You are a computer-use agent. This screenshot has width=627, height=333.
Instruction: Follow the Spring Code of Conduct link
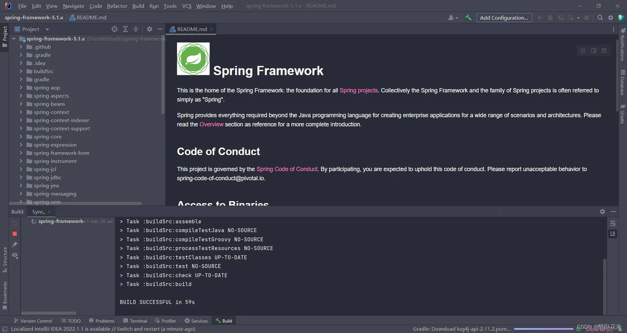[287, 169]
